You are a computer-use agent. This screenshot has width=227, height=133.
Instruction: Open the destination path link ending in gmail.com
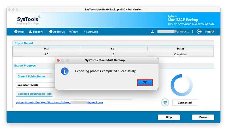(60, 102)
